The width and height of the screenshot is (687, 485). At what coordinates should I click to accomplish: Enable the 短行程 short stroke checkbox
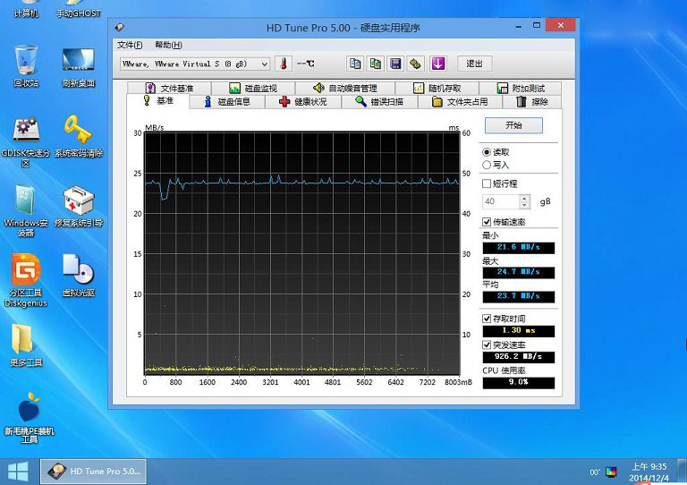[487, 183]
